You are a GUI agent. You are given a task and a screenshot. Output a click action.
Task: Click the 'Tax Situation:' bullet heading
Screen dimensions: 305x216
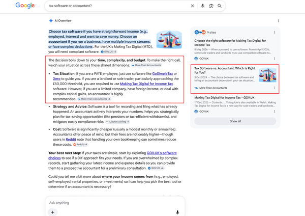pos(64,74)
